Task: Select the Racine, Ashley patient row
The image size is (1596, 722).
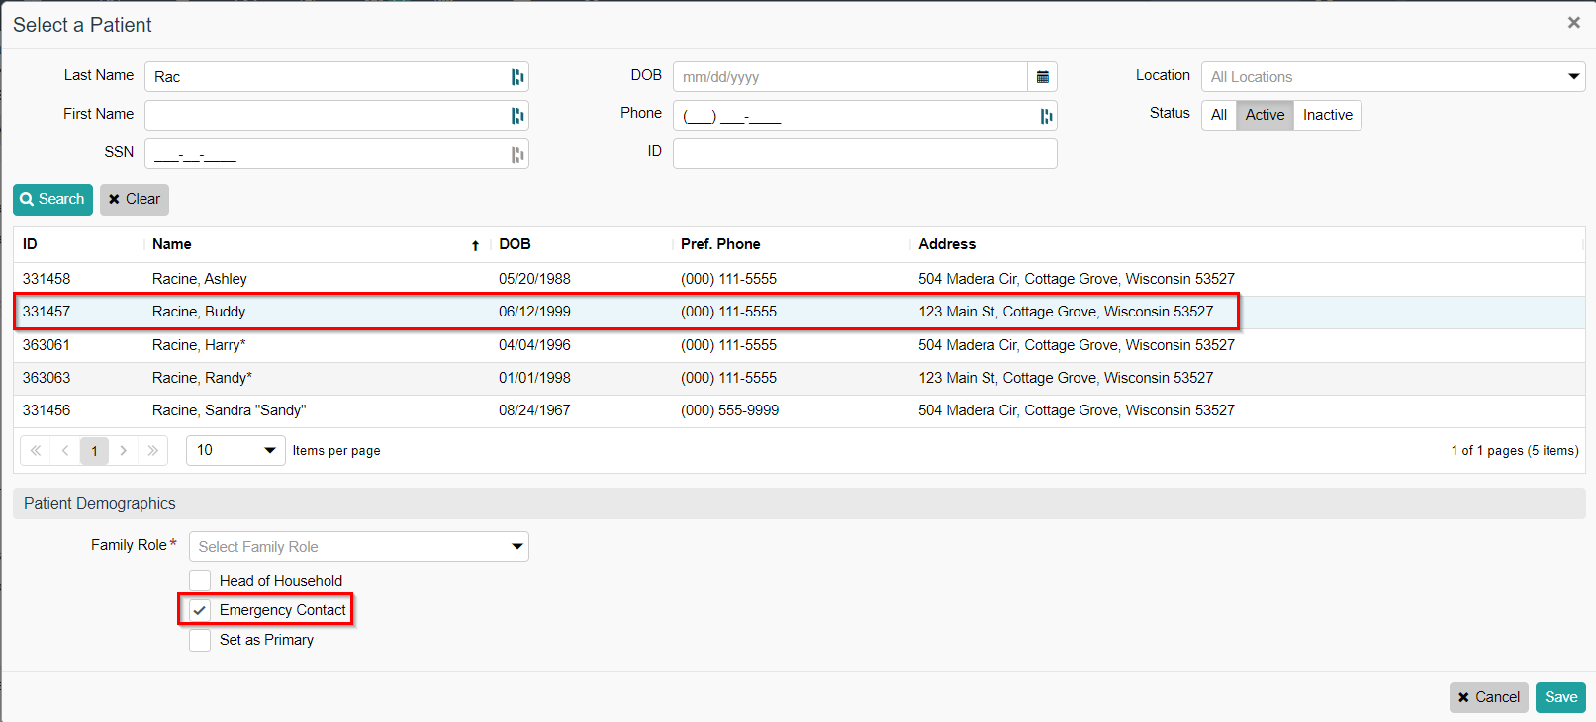Action: pos(199,279)
